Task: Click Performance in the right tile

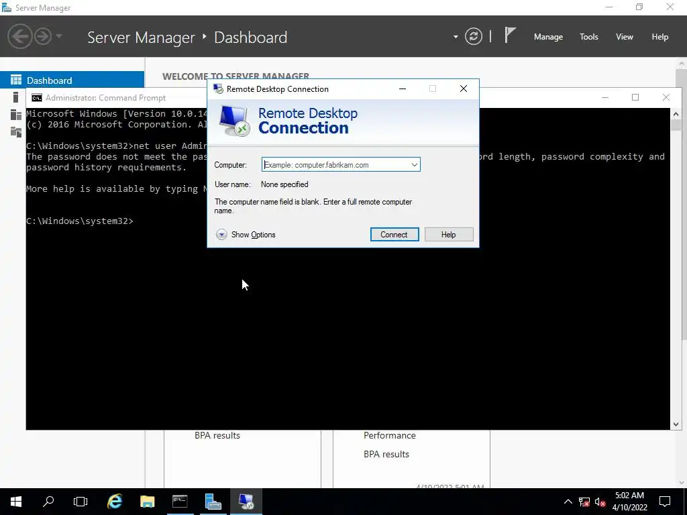Action: [x=390, y=435]
